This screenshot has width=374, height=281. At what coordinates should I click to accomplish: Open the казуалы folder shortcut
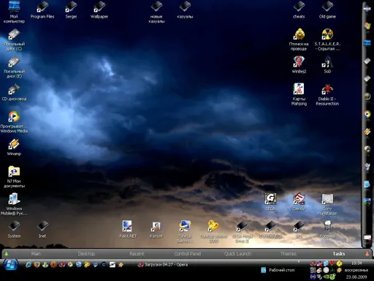tap(185, 10)
